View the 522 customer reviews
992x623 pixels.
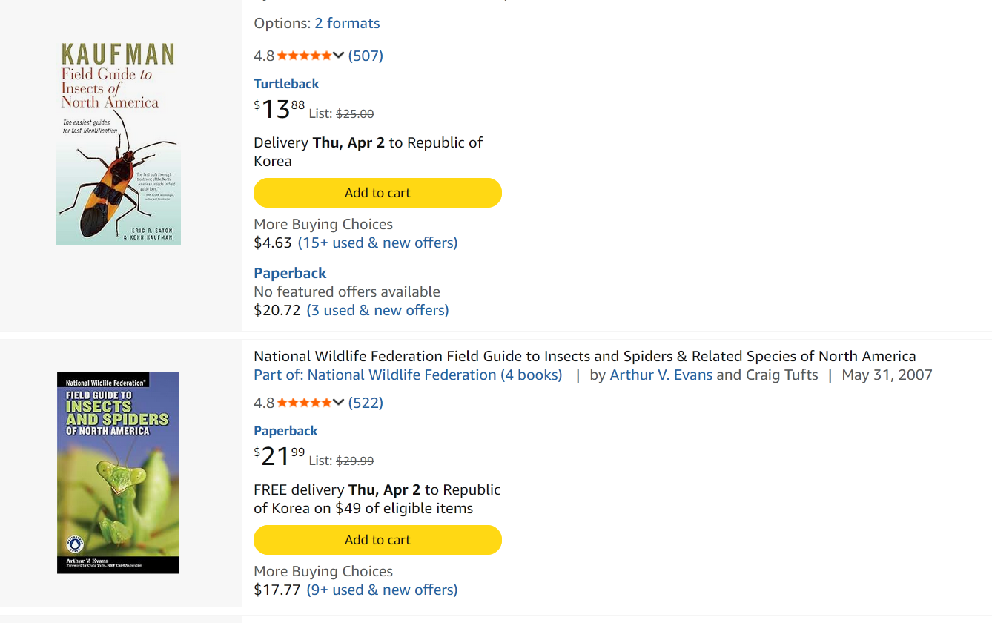coord(366,403)
